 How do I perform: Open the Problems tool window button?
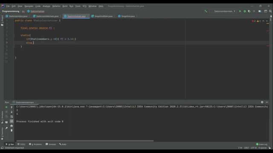pos(35,144)
